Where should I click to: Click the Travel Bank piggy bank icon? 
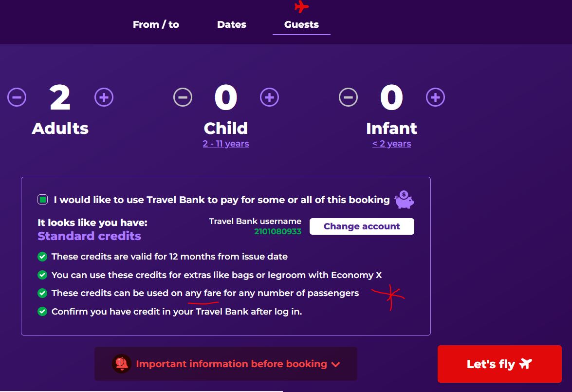pos(404,200)
